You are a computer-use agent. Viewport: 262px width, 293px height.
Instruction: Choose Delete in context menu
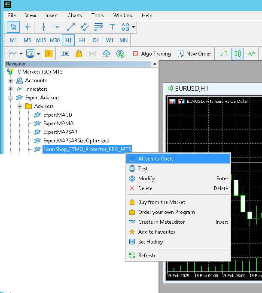click(x=178, y=188)
